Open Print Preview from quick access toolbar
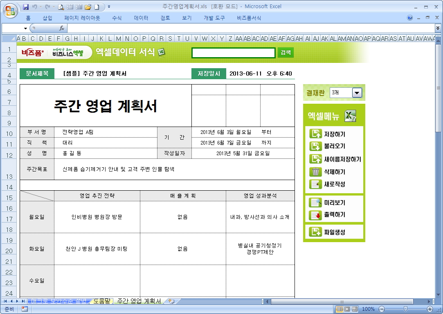 (61, 7)
